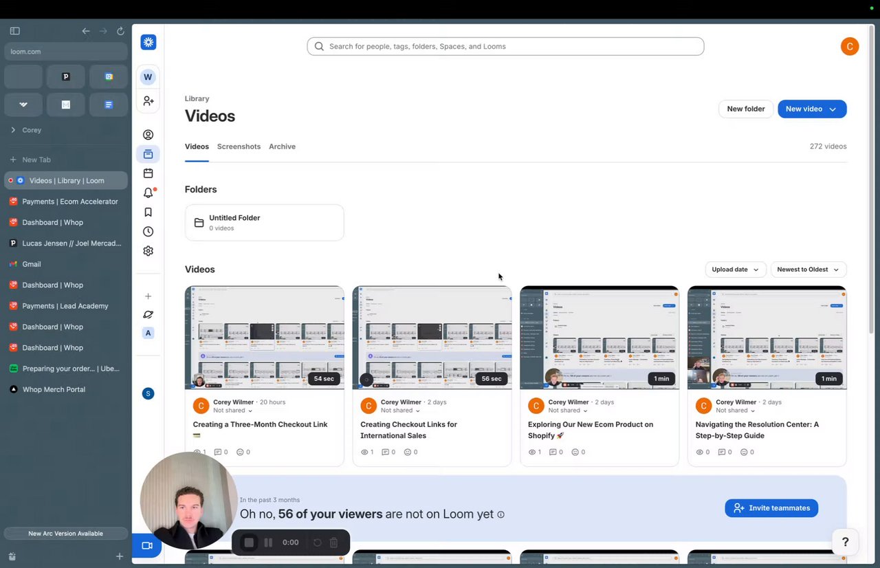The image size is (880, 568).
Task: Open the calendar icon in Loom sidebar
Action: pyautogui.click(x=148, y=173)
